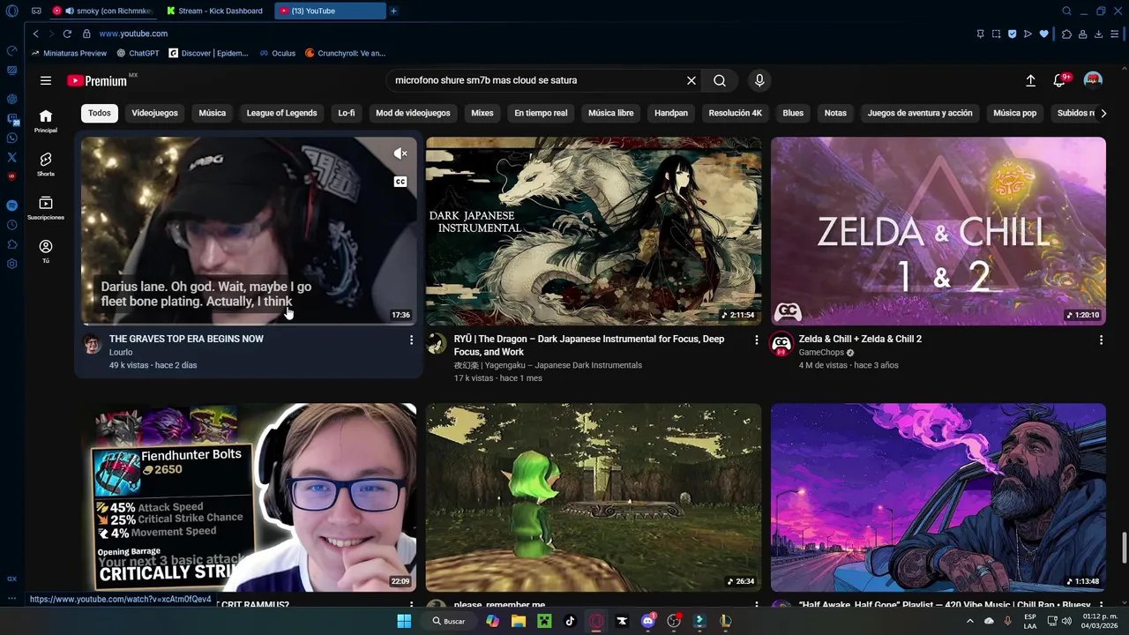1129x635 pixels.
Task: Select the Mixes filter chip
Action: point(482,113)
